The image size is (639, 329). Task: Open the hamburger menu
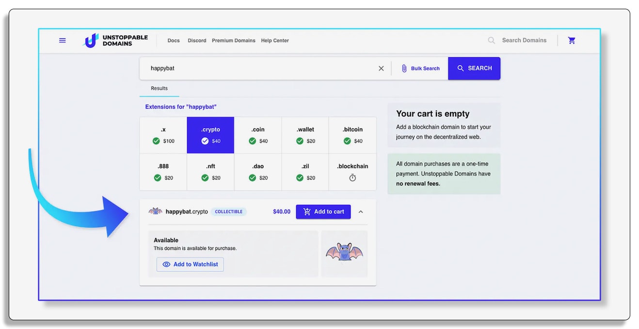pyautogui.click(x=63, y=40)
